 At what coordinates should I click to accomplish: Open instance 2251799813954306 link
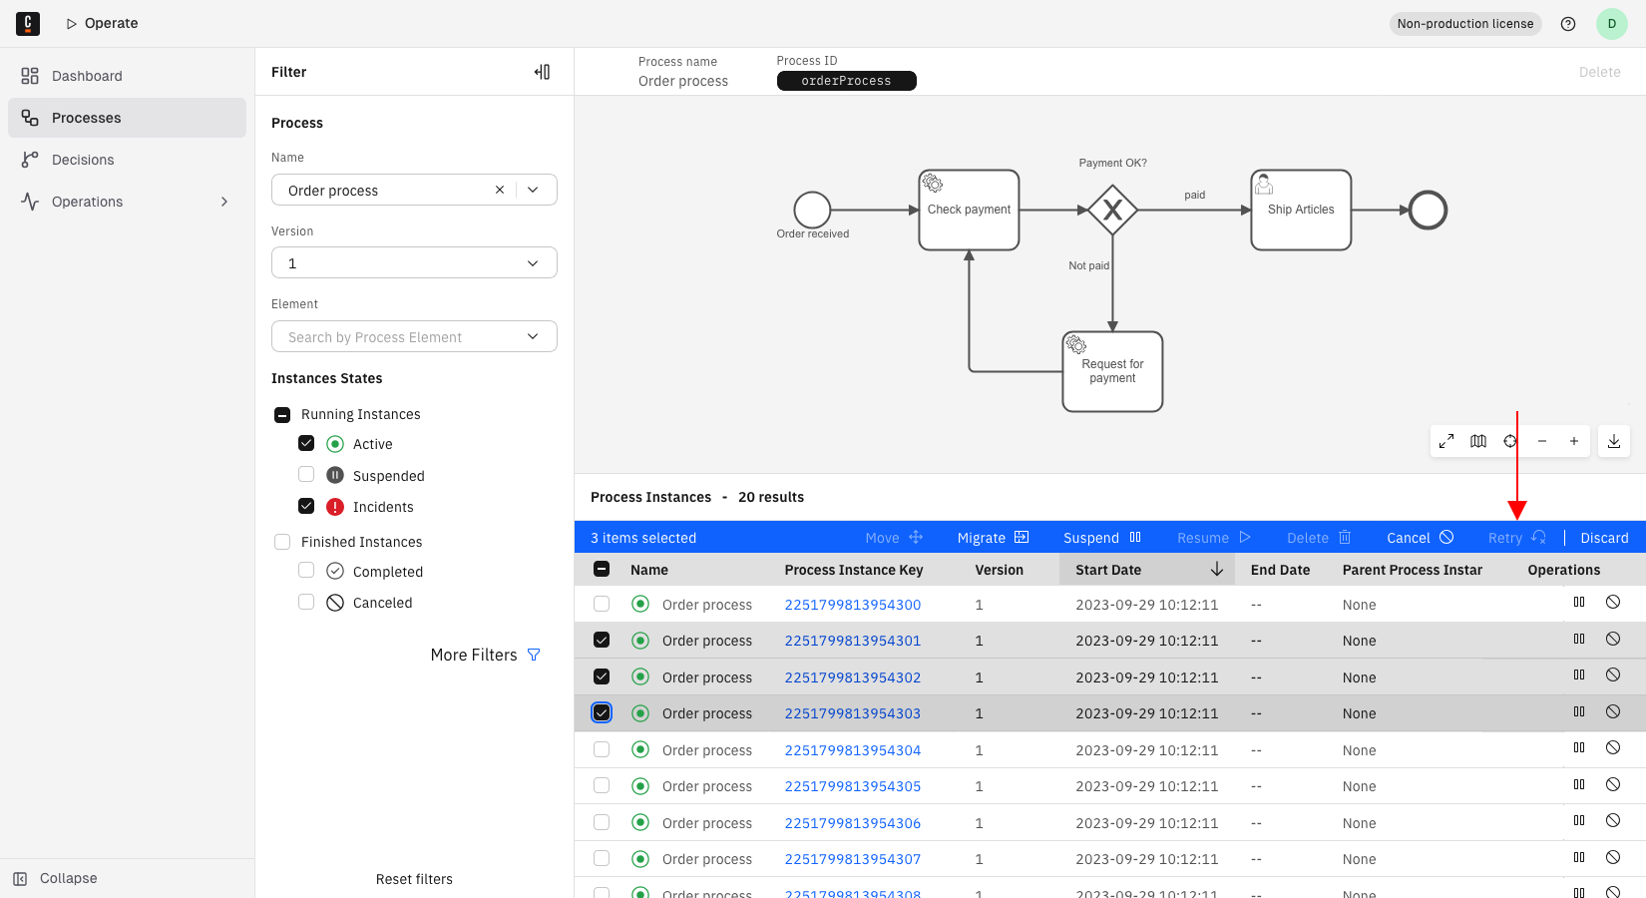(x=853, y=823)
